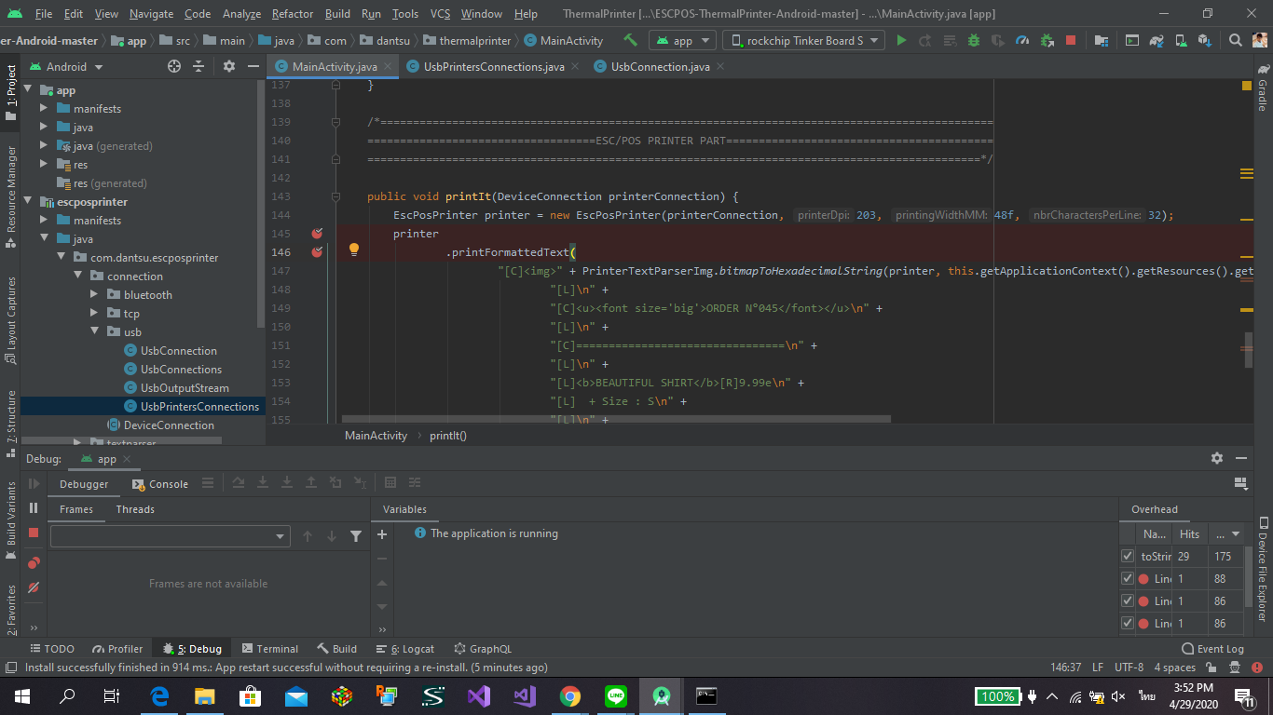Click the battery 100% indicator in system tray
Image resolution: width=1273 pixels, height=715 pixels.
click(x=996, y=695)
